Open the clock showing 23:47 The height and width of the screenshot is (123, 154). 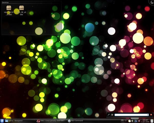[x=145, y=121]
